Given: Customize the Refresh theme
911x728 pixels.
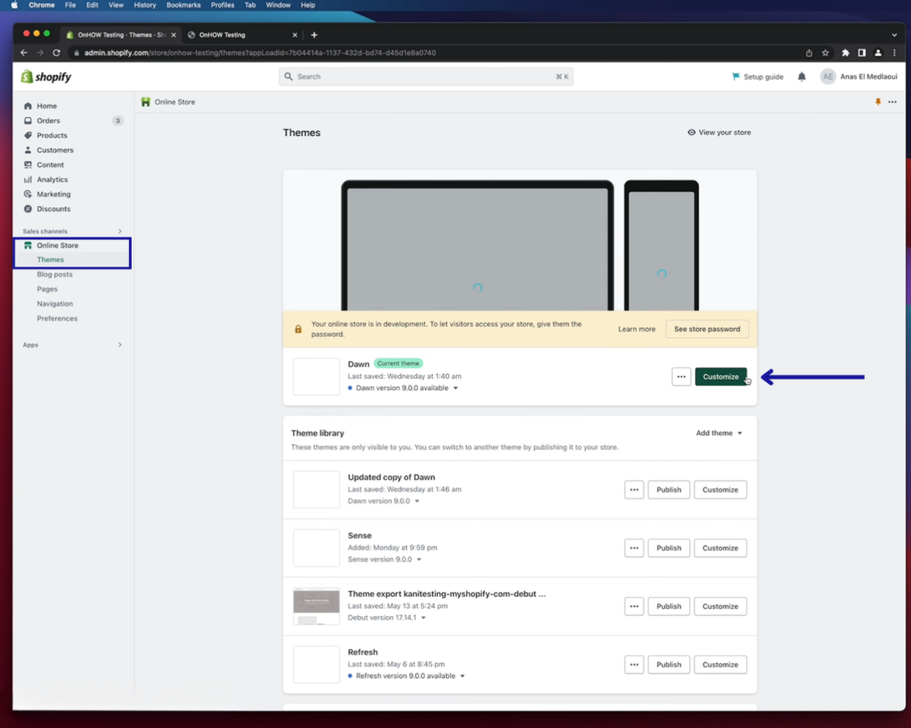Looking at the screenshot, I should tap(721, 665).
